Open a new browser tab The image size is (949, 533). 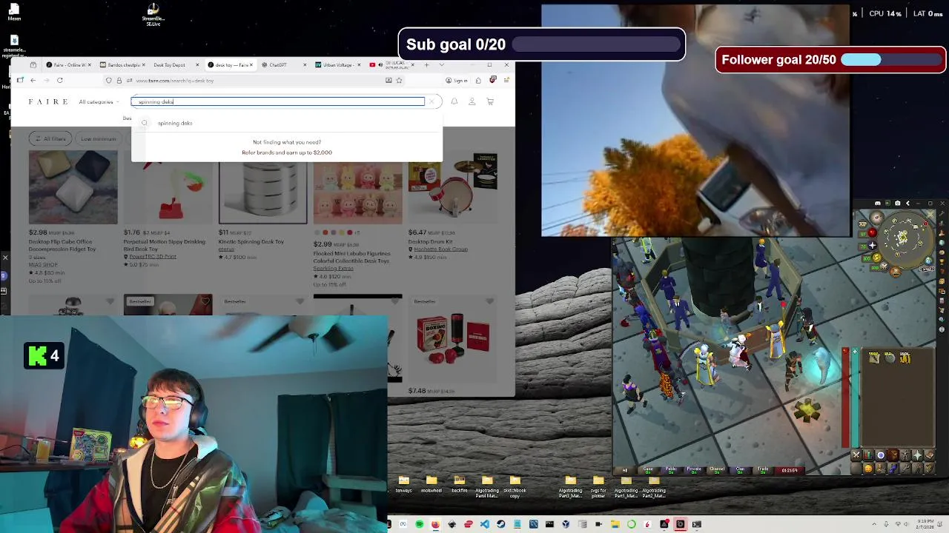[x=426, y=64]
